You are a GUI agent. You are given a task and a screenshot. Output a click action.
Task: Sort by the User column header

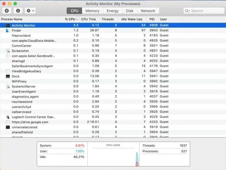tap(163, 19)
